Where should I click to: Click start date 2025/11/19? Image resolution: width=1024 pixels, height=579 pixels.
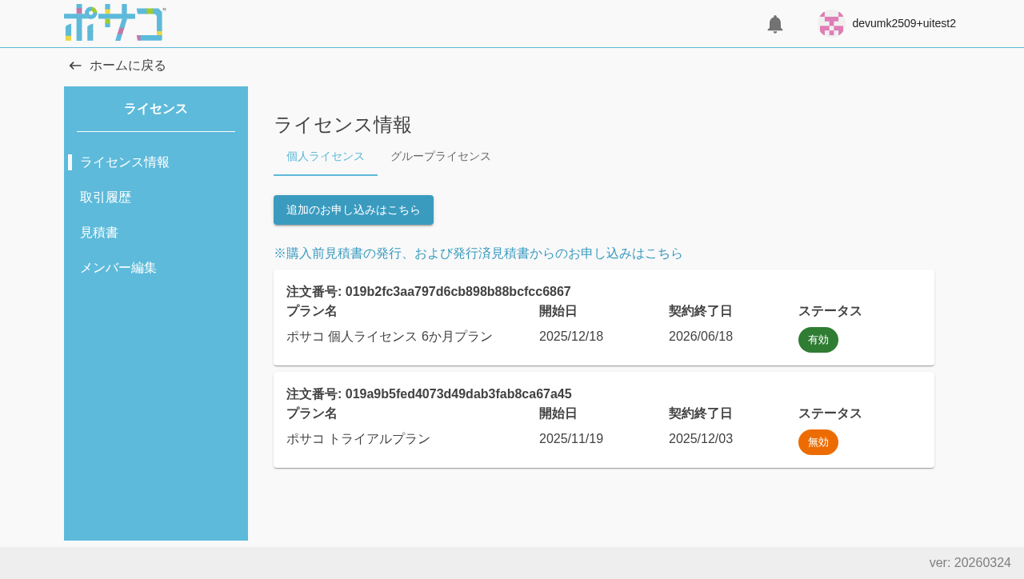point(571,439)
